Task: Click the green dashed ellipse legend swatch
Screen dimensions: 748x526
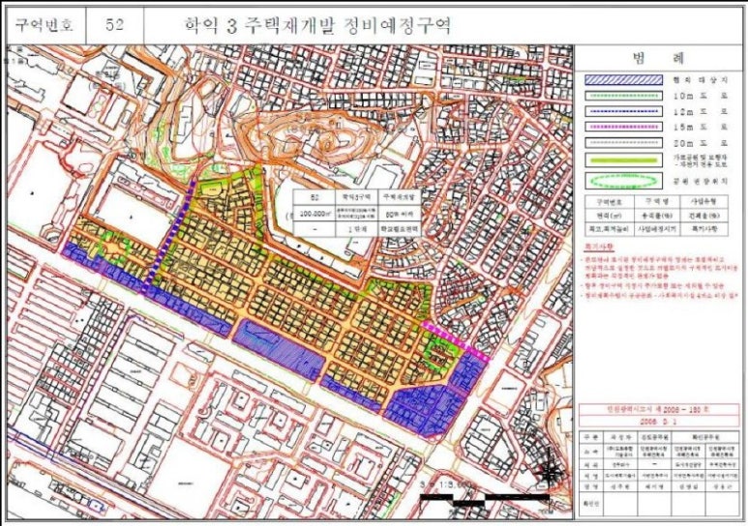Action: tap(623, 181)
